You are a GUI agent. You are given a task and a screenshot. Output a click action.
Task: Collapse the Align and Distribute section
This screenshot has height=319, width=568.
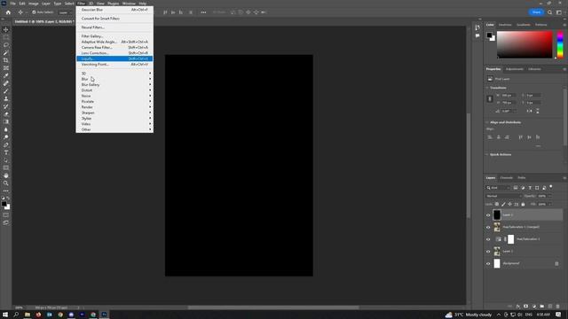pyautogui.click(x=487, y=122)
